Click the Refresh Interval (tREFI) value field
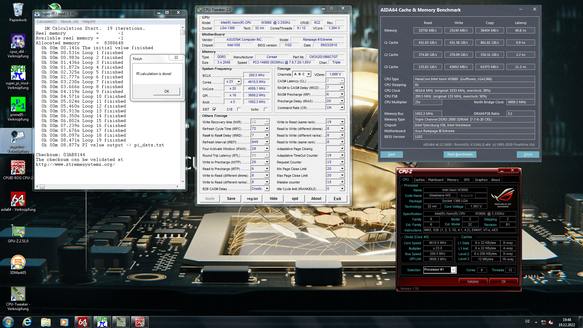The height and width of the screenshot is (328, 583). click(x=257, y=142)
